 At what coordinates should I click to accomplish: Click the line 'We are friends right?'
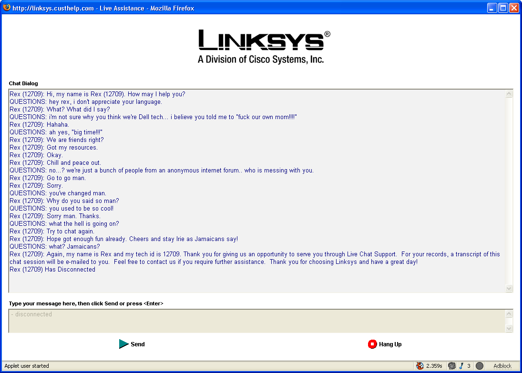57,140
